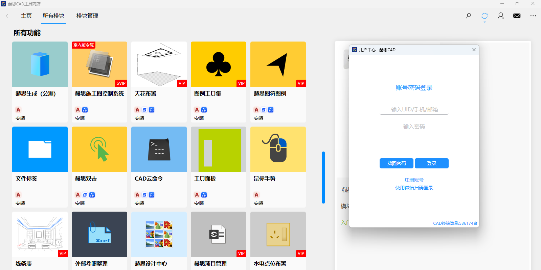Focus the 输入密码 password field
The image size is (541, 270).
click(414, 127)
